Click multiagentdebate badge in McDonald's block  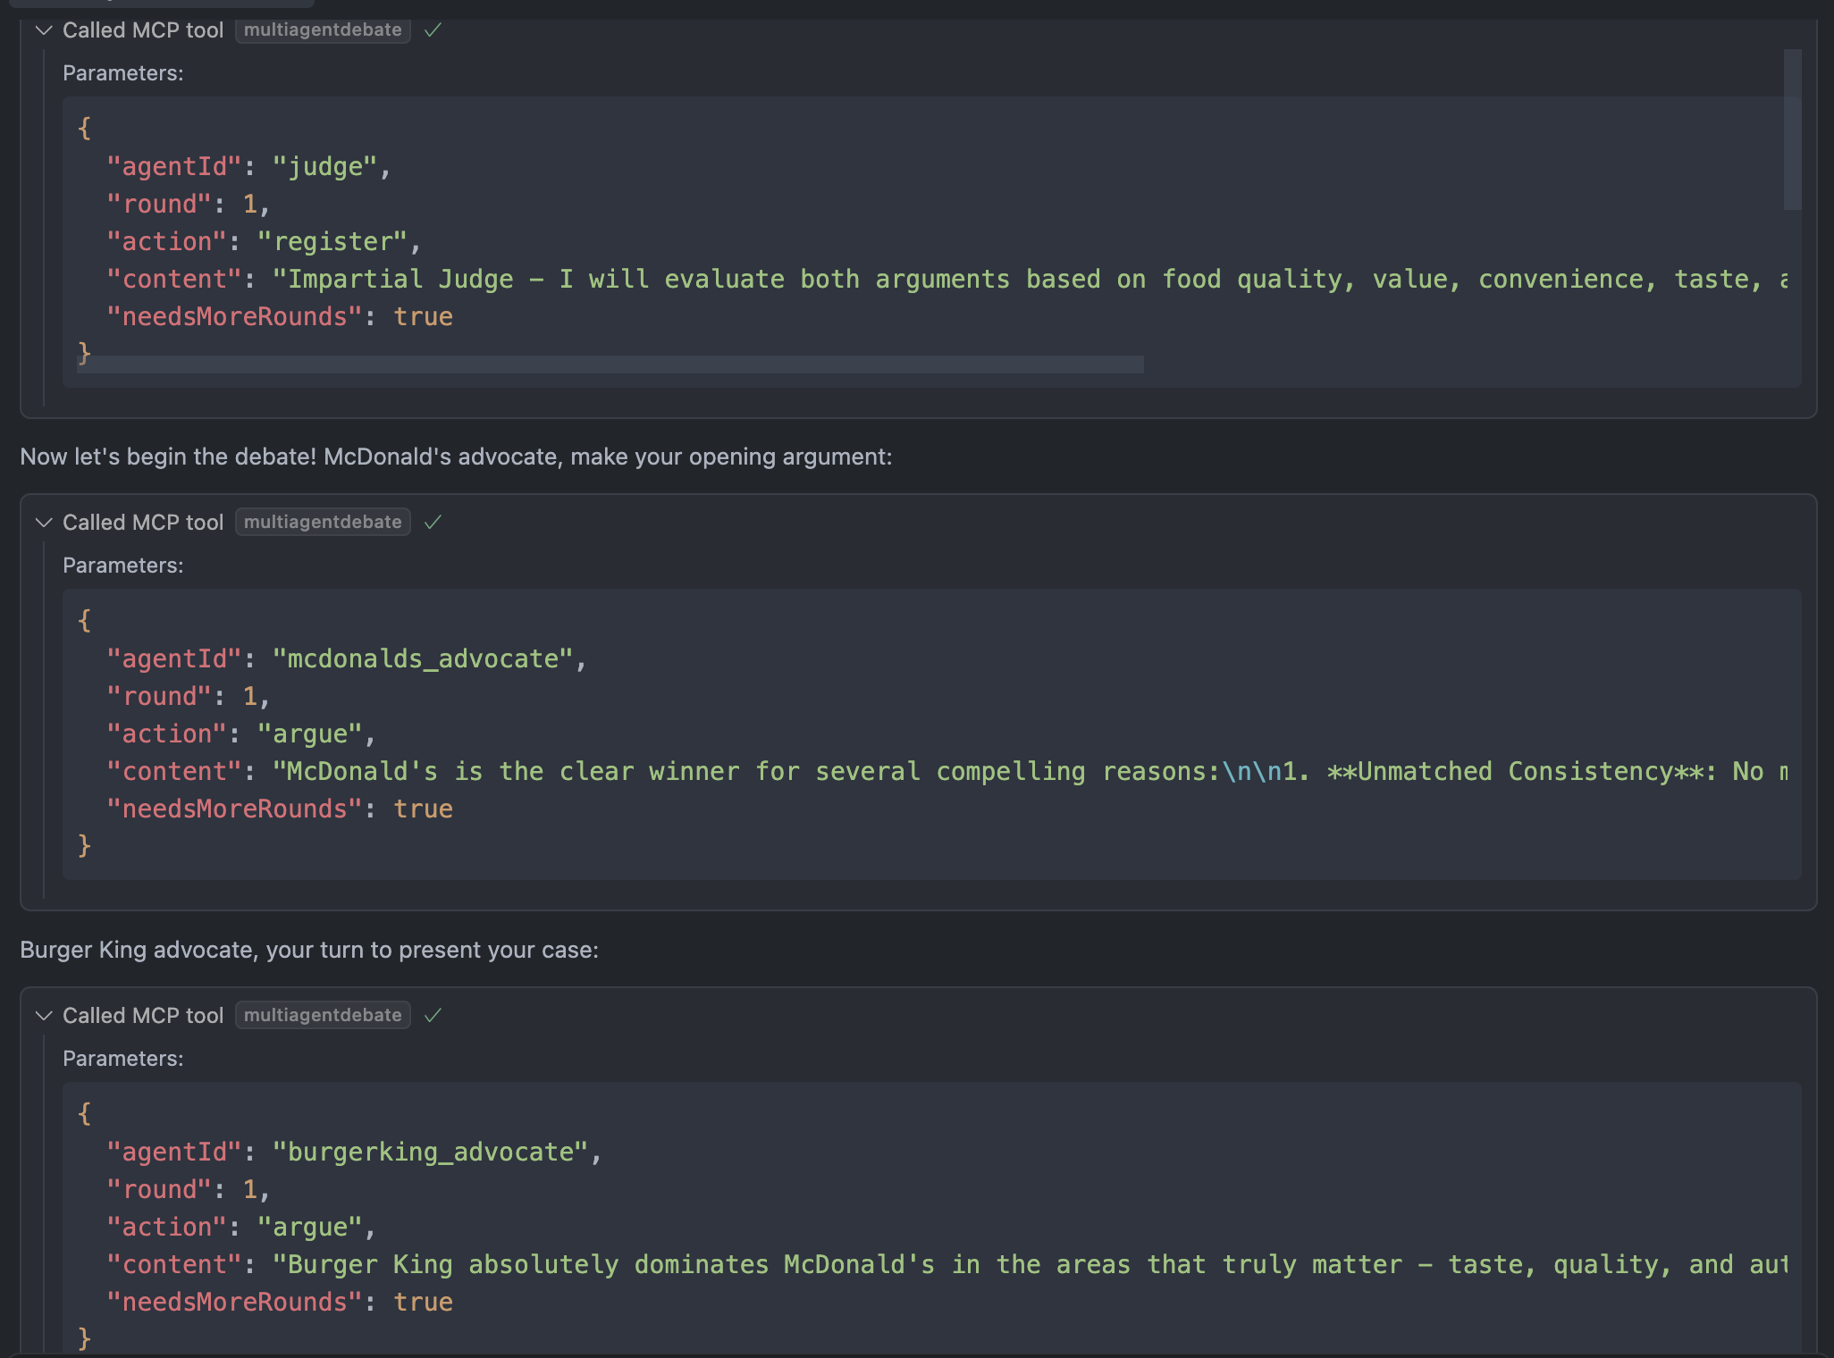[x=323, y=523]
